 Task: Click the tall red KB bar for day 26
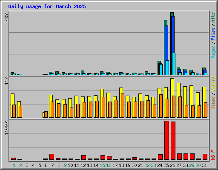click(x=173, y=141)
